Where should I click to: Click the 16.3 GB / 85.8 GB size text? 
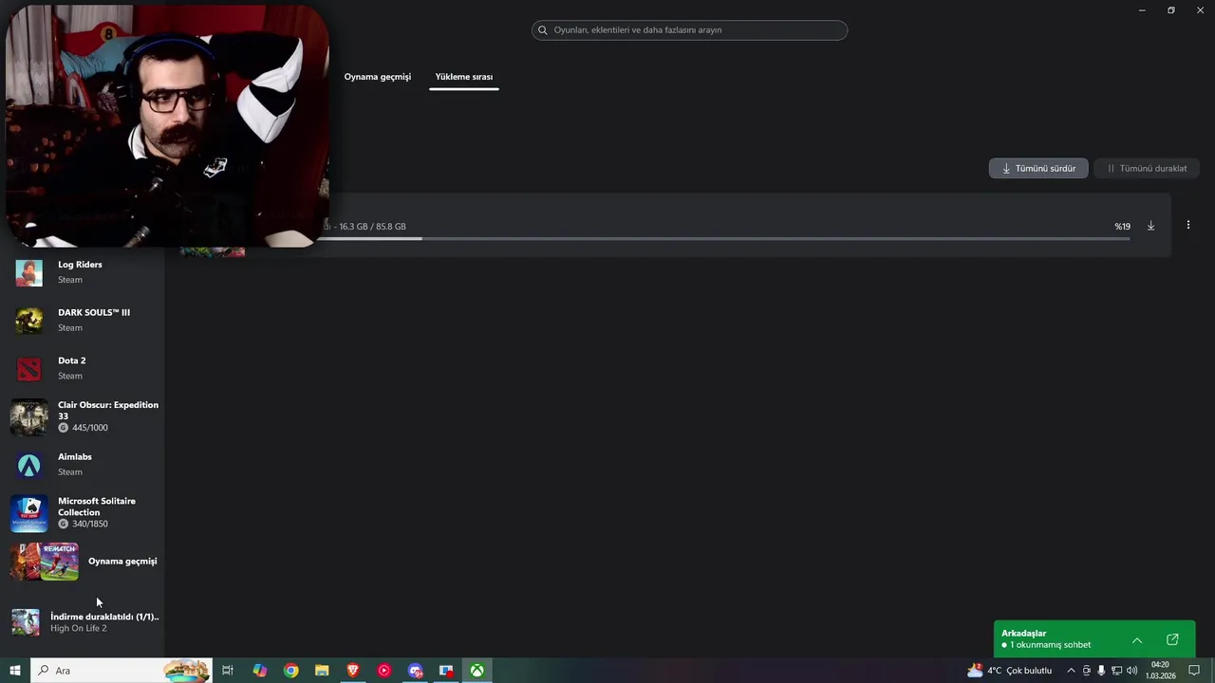[372, 227]
